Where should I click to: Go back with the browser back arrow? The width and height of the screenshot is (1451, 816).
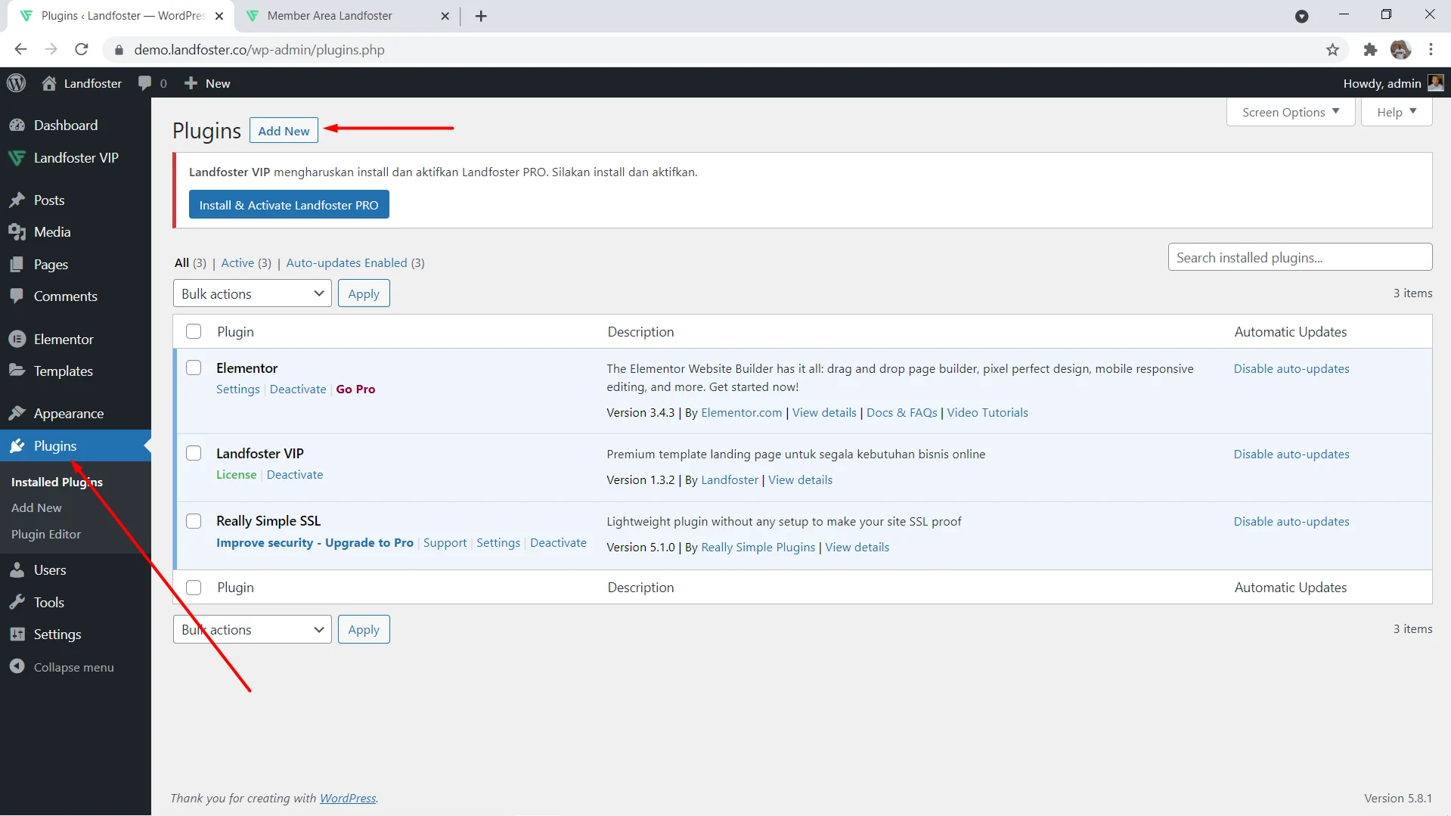coord(20,50)
